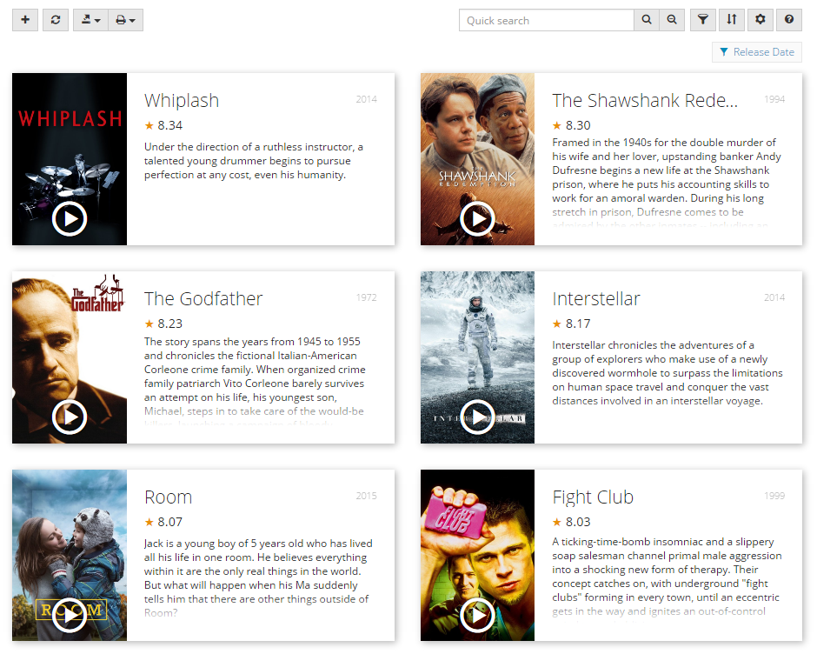Click the reset search zoom-out icon
Viewport: 817px width, 654px height.
671,20
